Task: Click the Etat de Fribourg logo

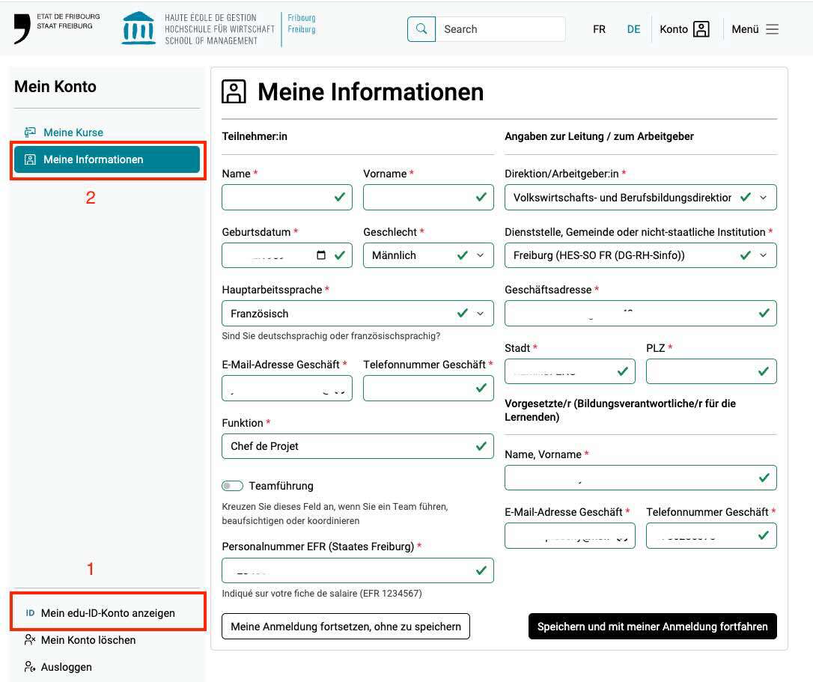Action: [x=22, y=28]
